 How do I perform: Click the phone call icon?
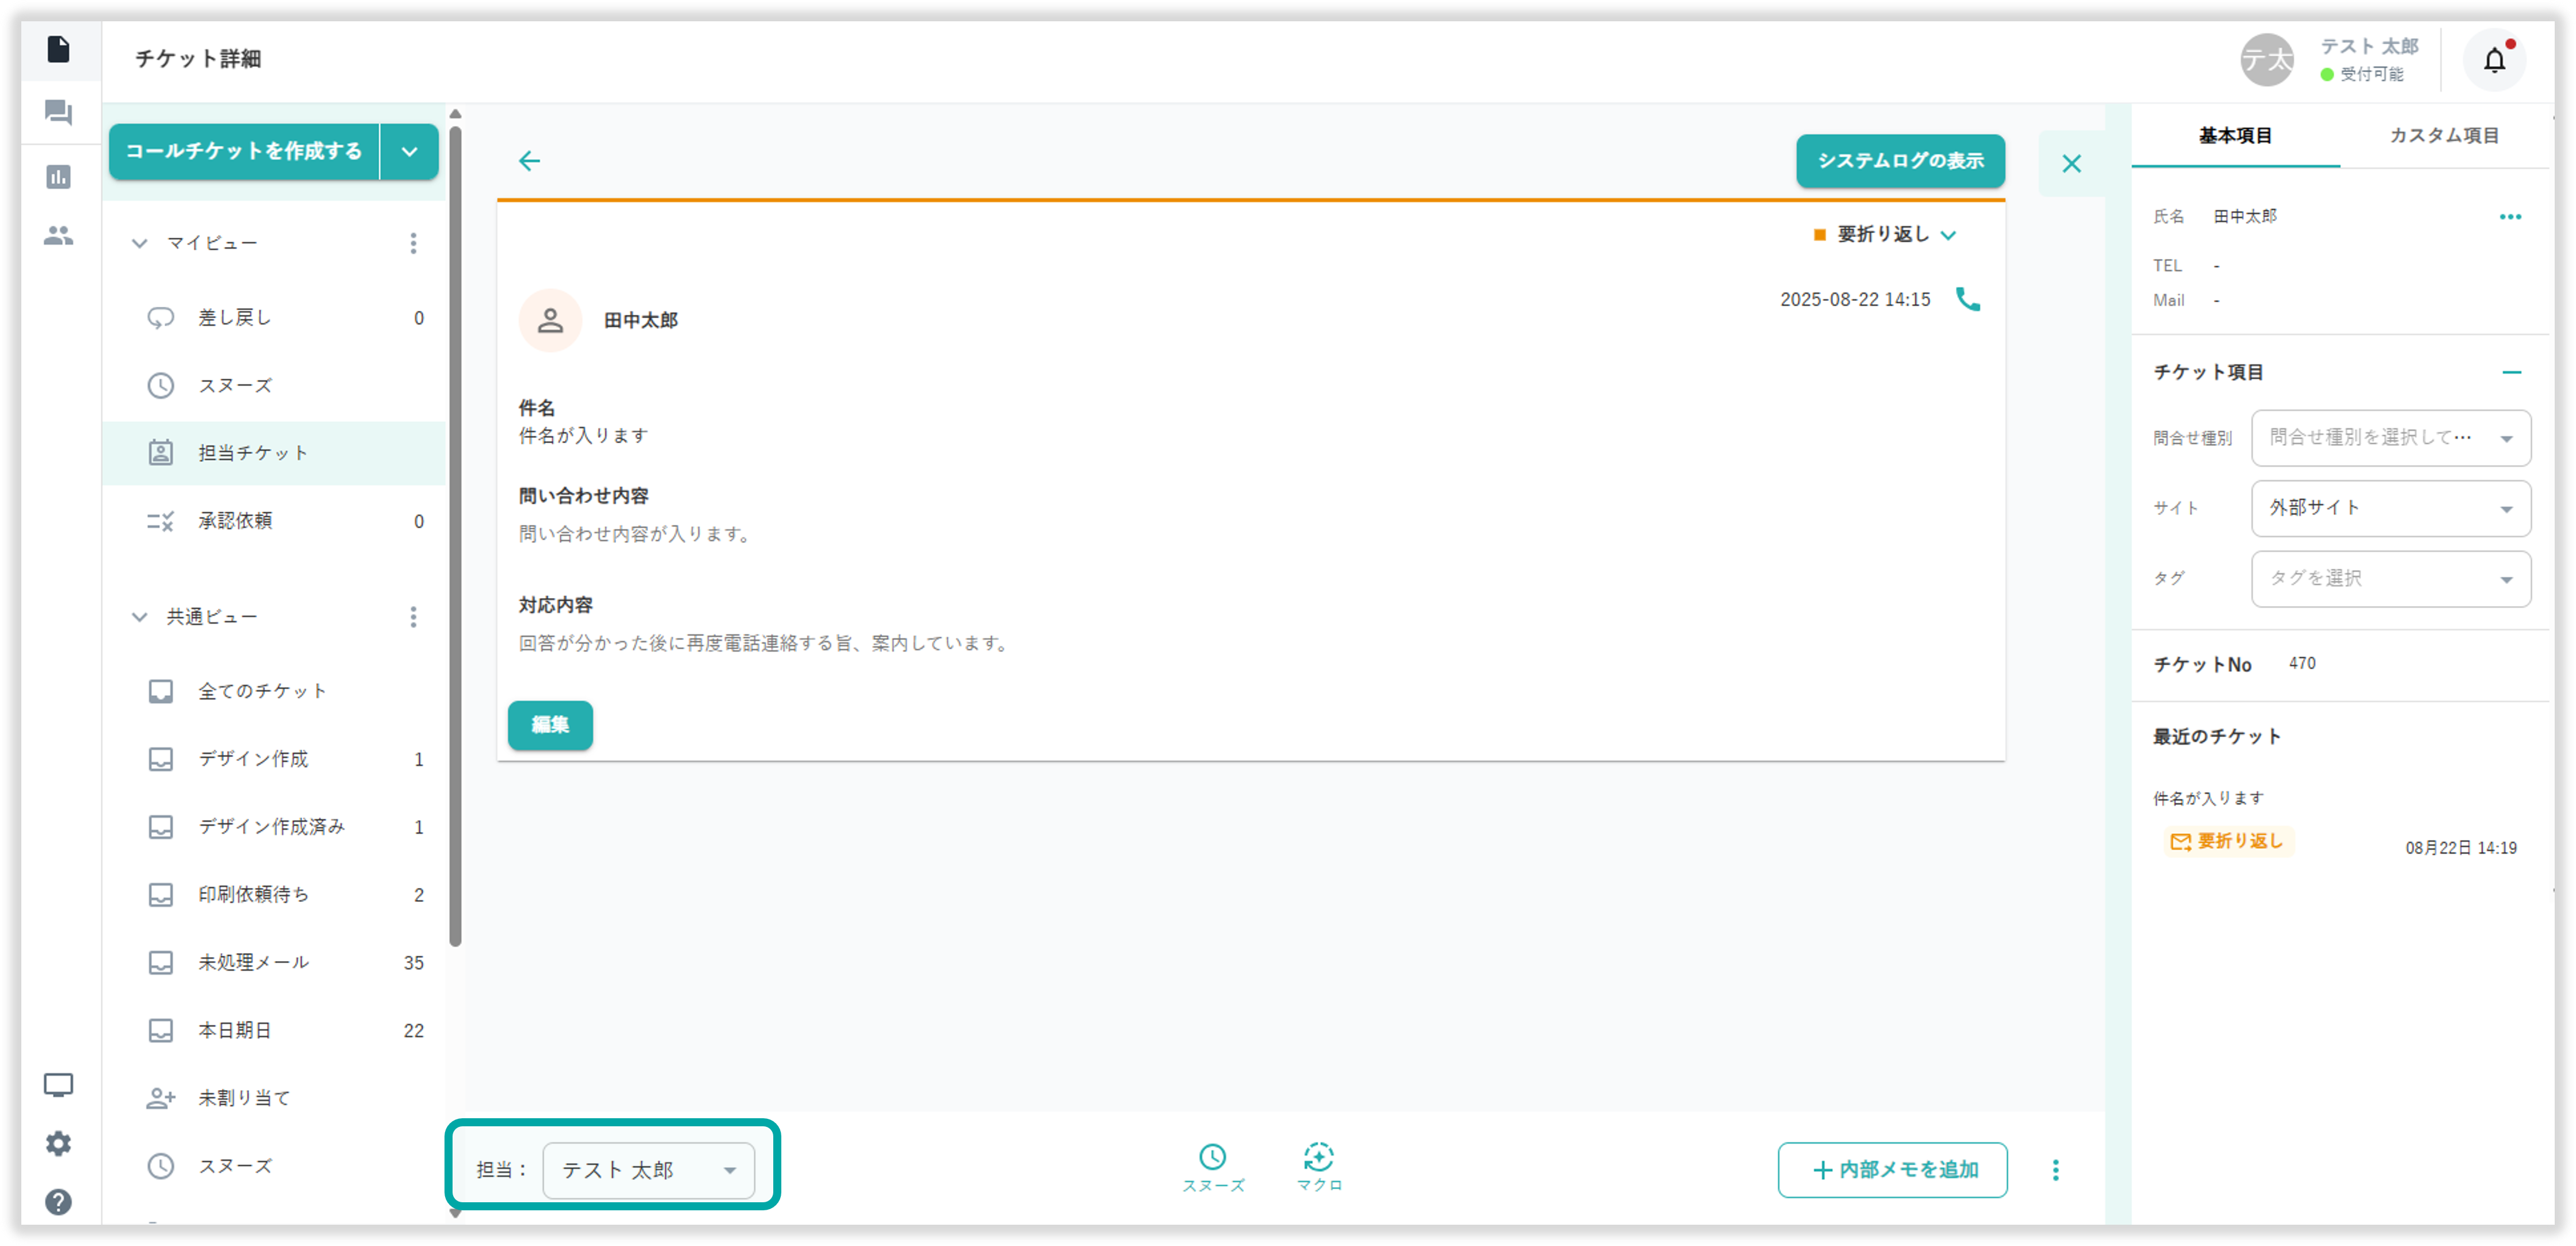coord(1967,300)
